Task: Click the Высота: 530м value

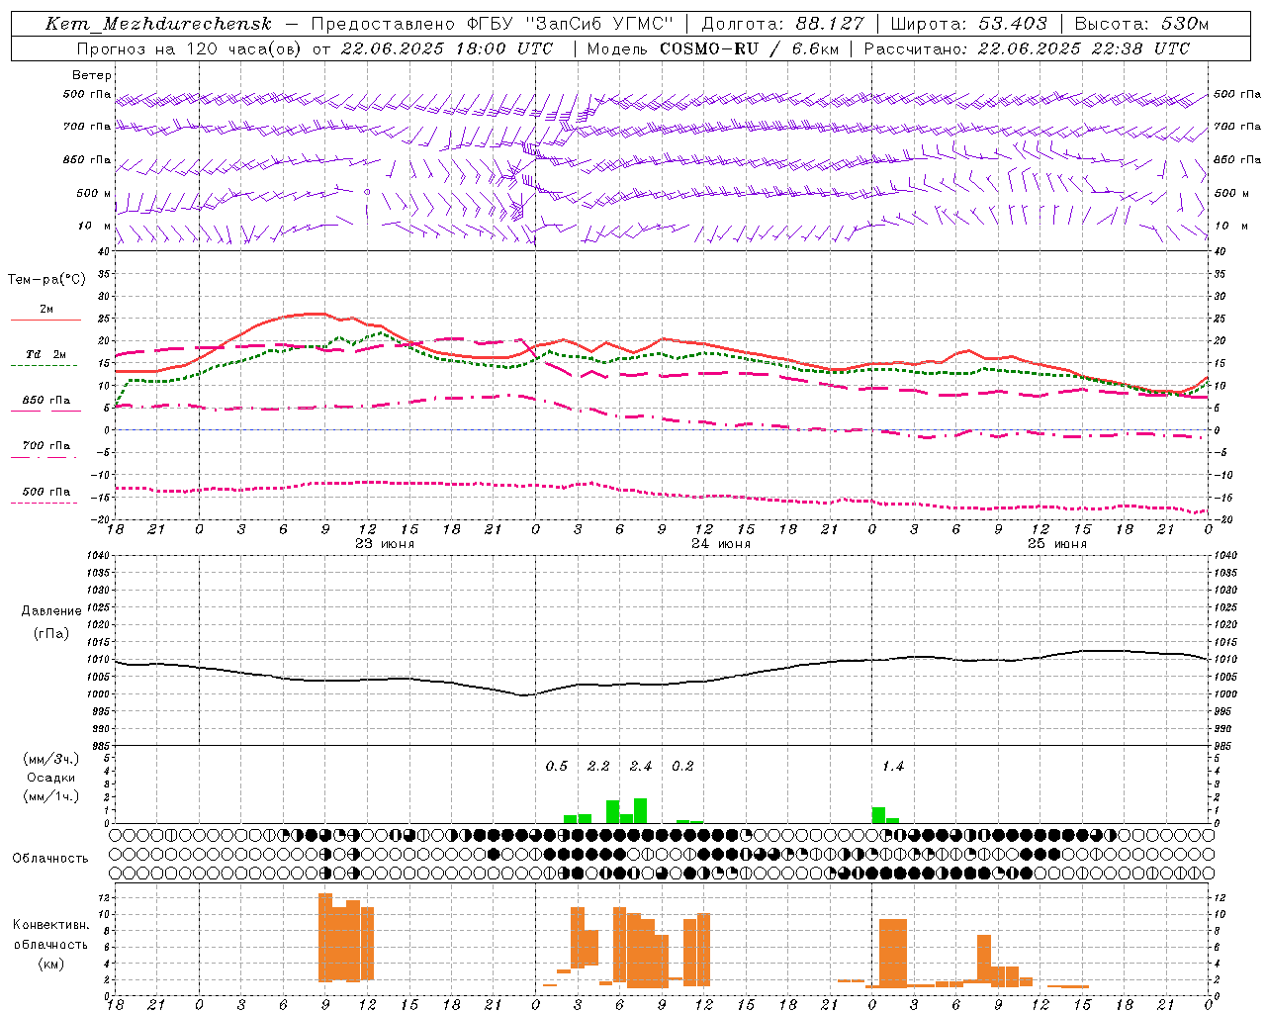Action: pyautogui.click(x=1141, y=24)
